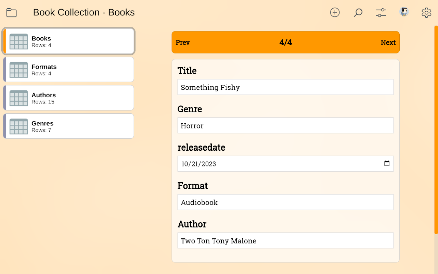Select the Authors table
The width and height of the screenshot is (438, 274).
pos(68,98)
